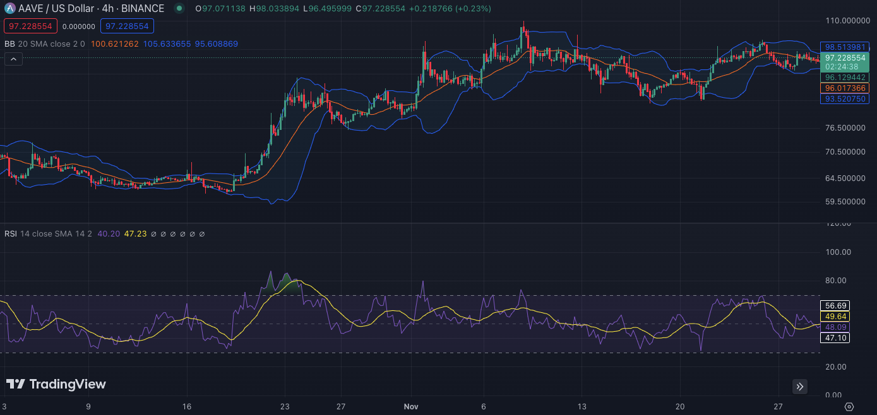
Task: Click yellow RSI axis label 49.64
Action: pyautogui.click(x=835, y=316)
